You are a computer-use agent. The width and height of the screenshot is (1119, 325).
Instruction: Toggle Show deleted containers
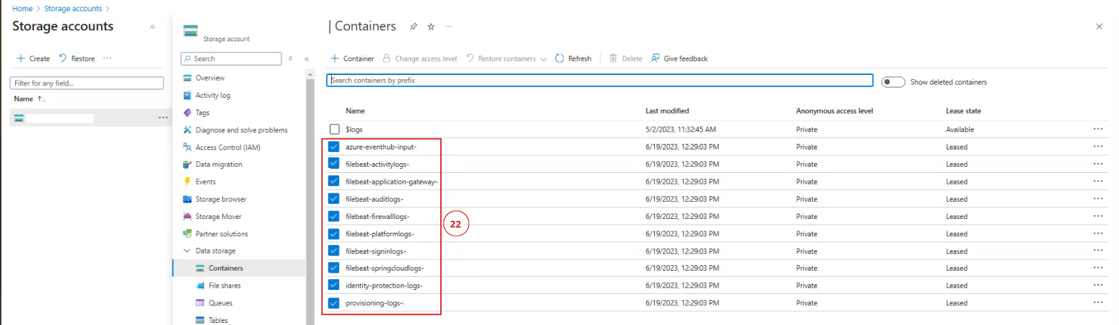pyautogui.click(x=893, y=82)
